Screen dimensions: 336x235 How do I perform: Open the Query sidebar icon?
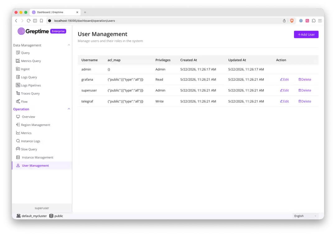[x=18, y=53]
